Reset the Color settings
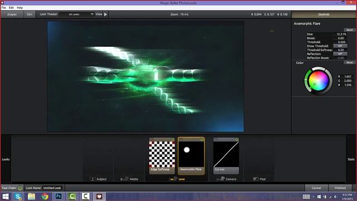357x201 pixels. 350,63
